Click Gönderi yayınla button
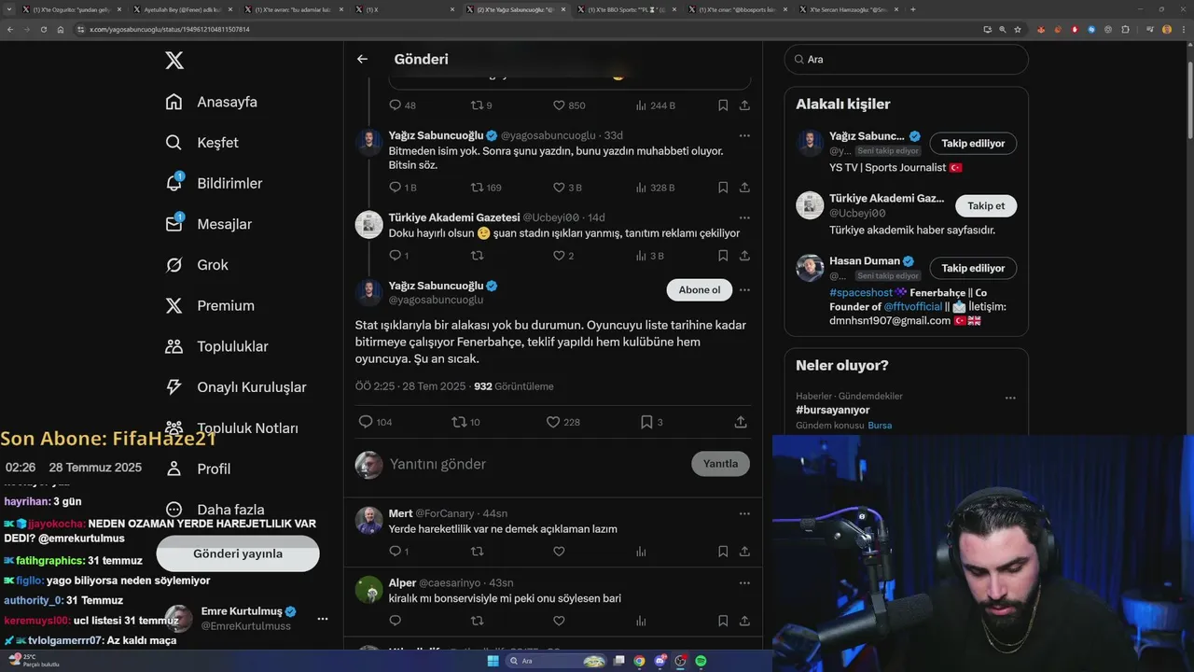 click(x=238, y=553)
